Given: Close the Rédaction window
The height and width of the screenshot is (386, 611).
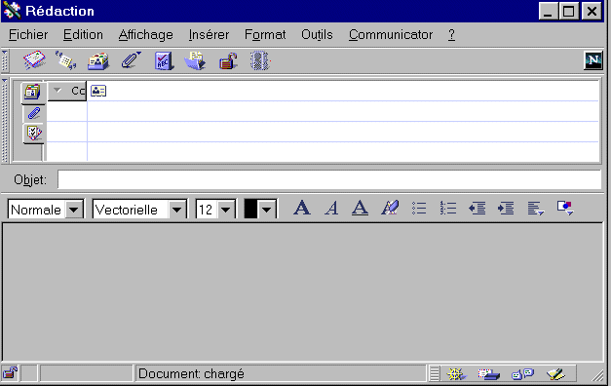Looking at the screenshot, I should click(x=592, y=11).
